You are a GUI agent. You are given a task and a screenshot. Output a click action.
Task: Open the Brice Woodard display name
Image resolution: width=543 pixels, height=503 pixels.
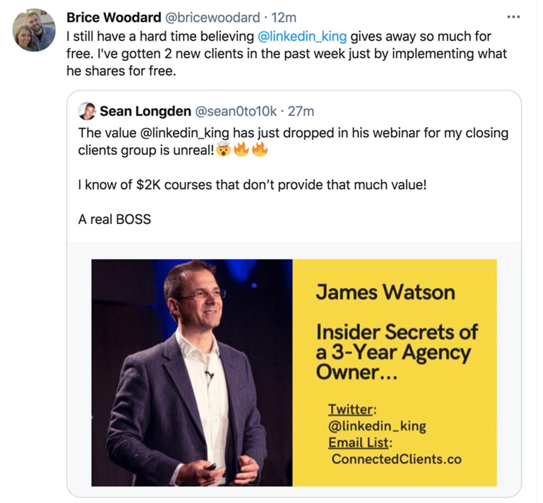114,17
